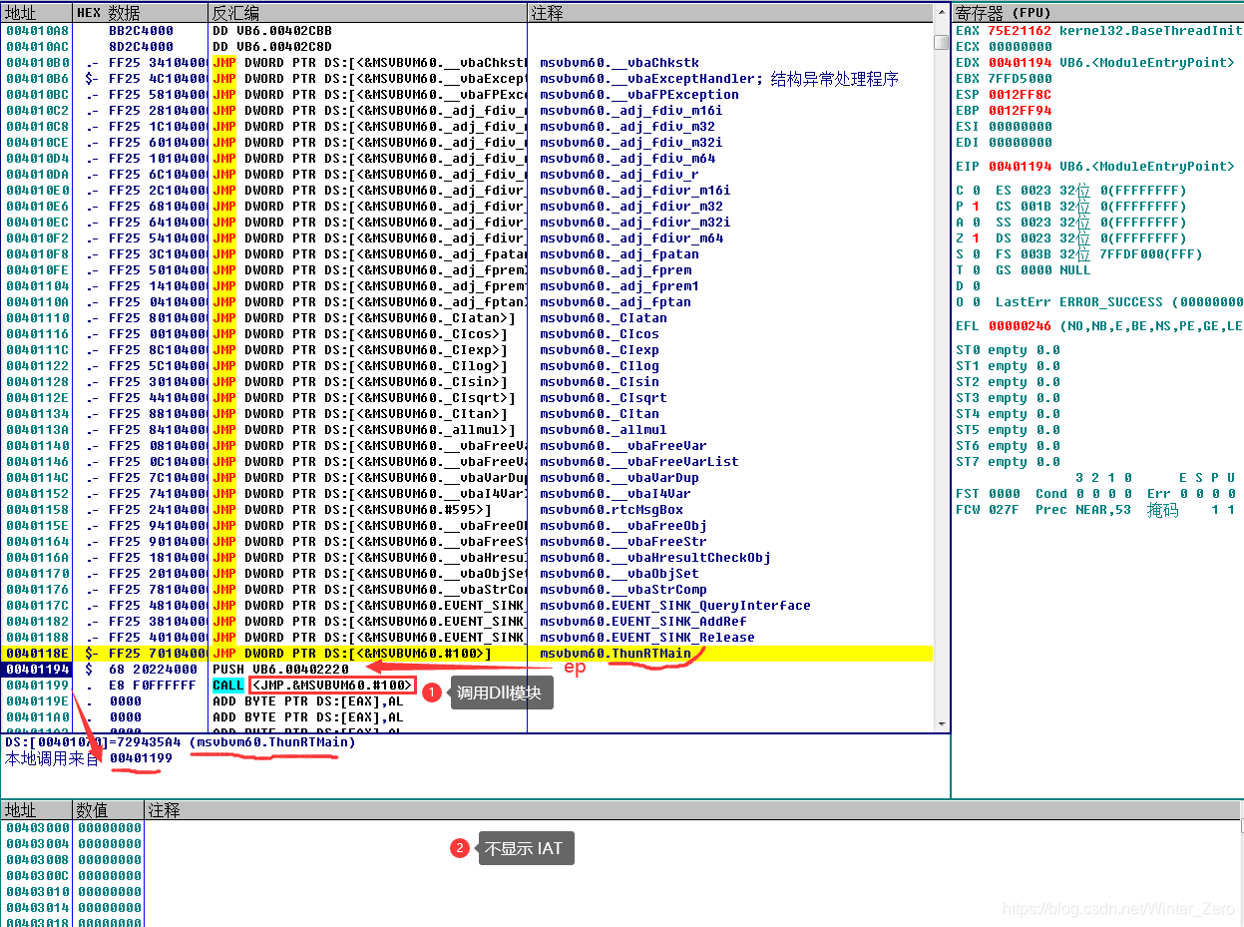Select EBX register value 7FFD5000
1244x927 pixels.
tap(1020, 79)
